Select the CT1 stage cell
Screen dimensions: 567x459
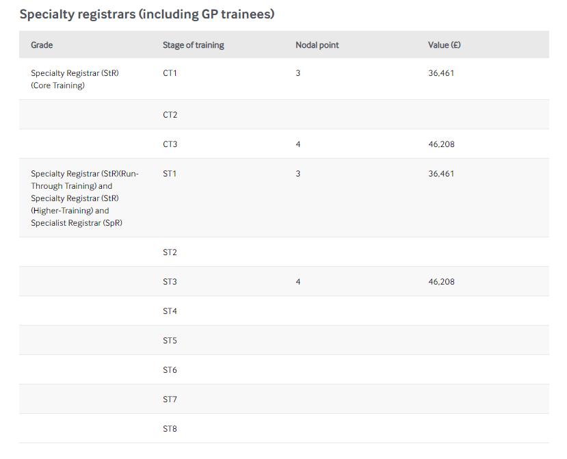(170, 73)
